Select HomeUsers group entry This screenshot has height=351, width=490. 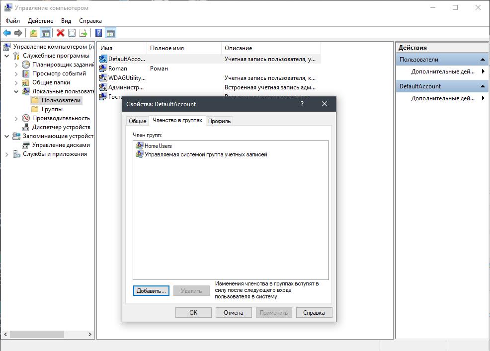158,146
